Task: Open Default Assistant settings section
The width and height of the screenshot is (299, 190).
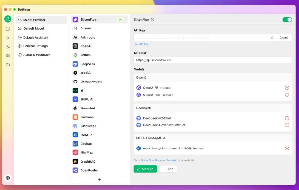Action: tap(41, 38)
